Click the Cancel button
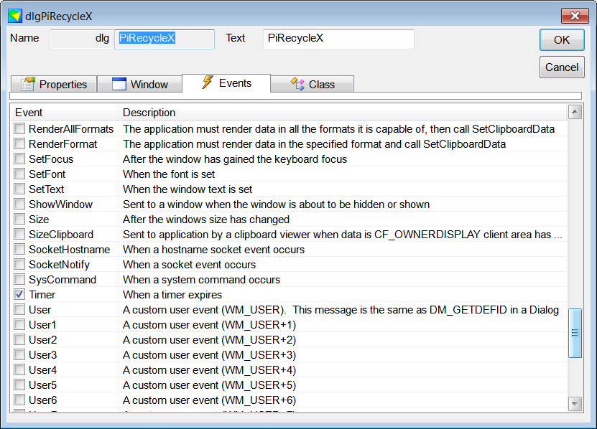 pyautogui.click(x=562, y=67)
